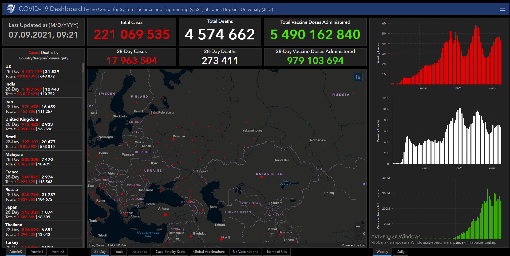The height and width of the screenshot is (256, 510).
Task: Select the Admin0 tab
Action: click(x=16, y=251)
